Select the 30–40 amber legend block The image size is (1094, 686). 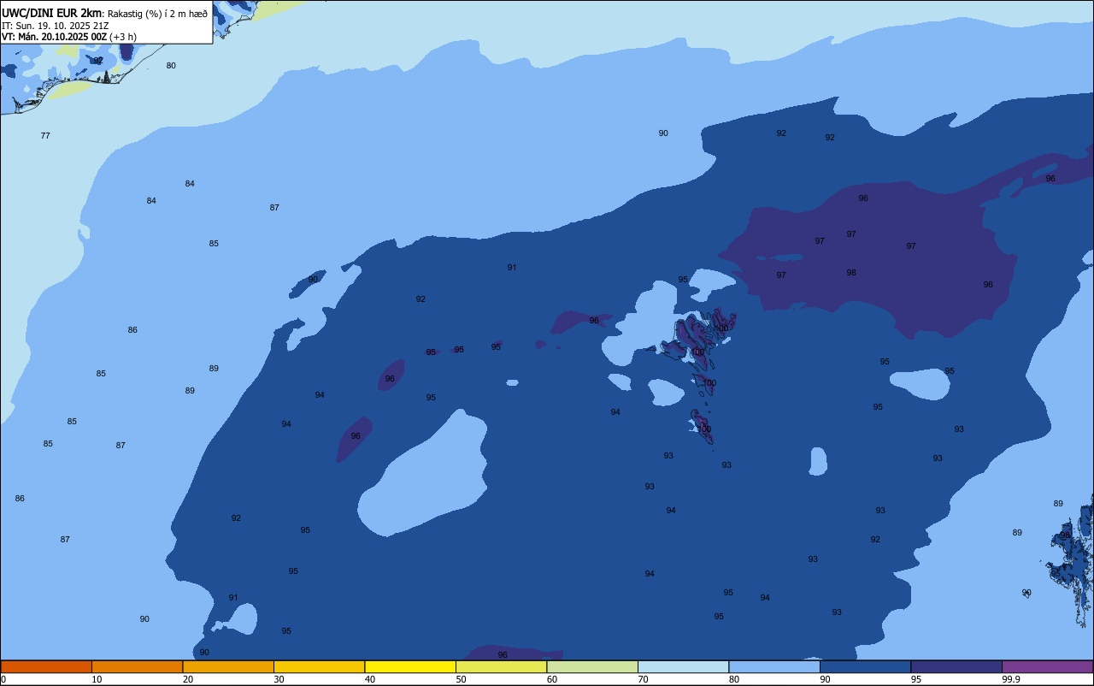(x=319, y=666)
